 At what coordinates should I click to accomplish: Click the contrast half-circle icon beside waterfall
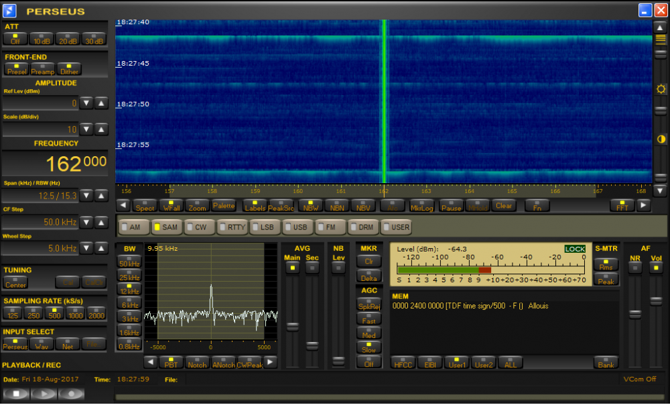click(661, 139)
